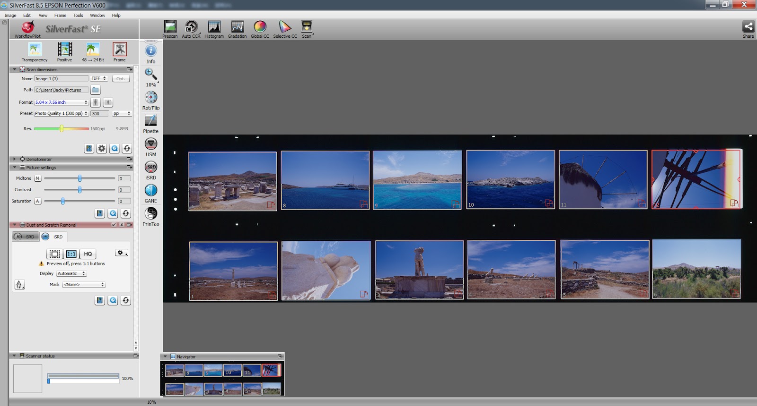
Task: Click the Opt. button
Action: pos(121,78)
